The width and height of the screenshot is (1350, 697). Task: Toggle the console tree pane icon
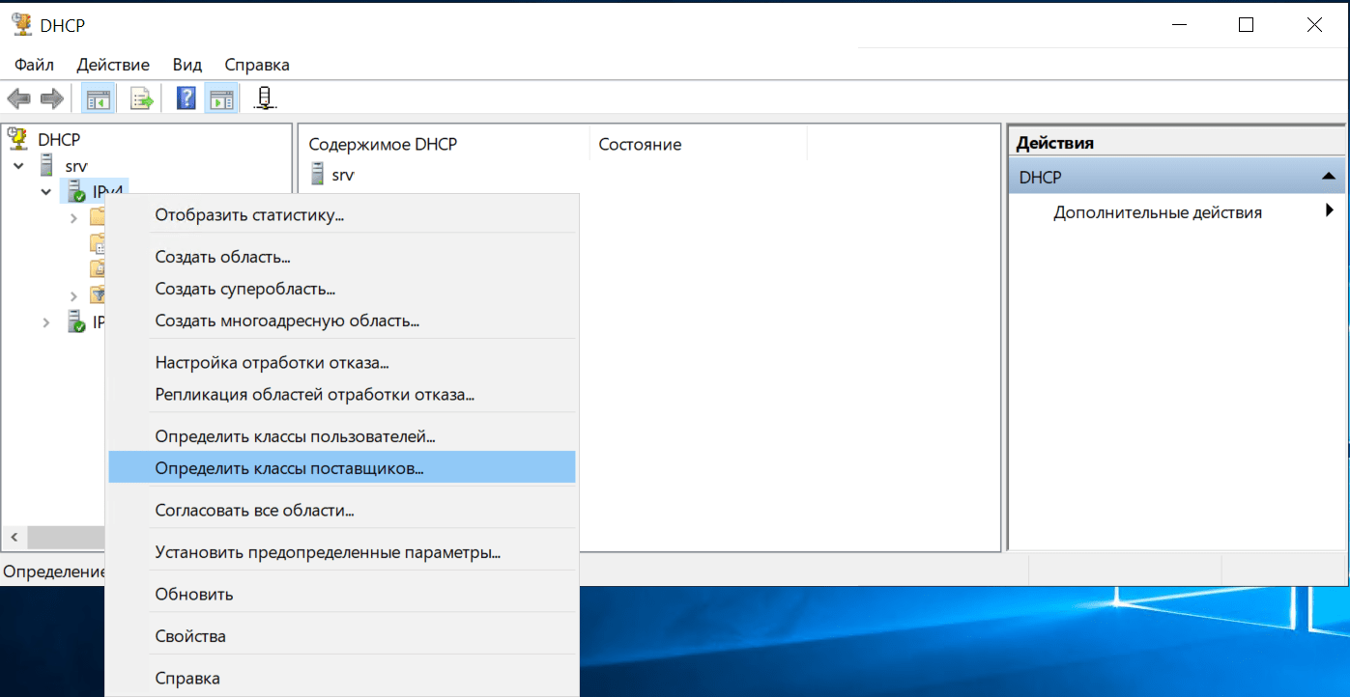click(98, 98)
